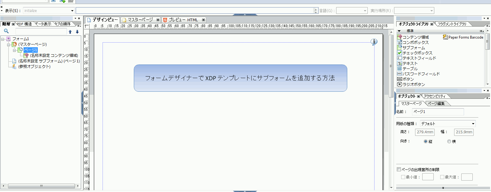Viewport: 491px width, 192px height.
Task: Click the hierarchy search magnifier icon
Action: click(x=6, y=31)
